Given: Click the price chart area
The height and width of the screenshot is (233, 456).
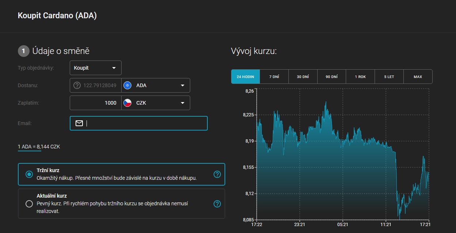Looking at the screenshot, I should [343, 154].
